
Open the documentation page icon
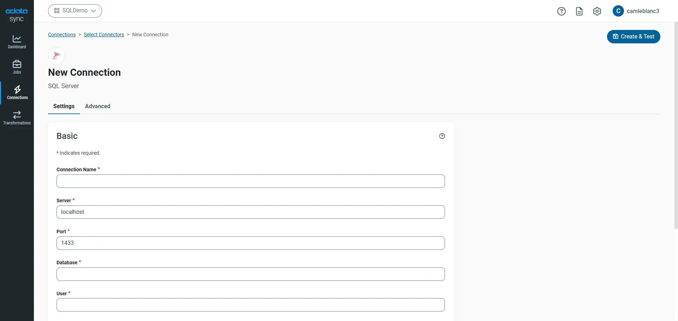[579, 11]
